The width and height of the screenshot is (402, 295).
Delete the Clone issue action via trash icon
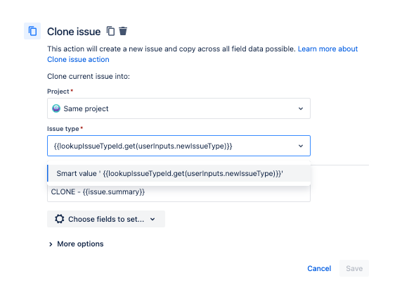(x=123, y=31)
